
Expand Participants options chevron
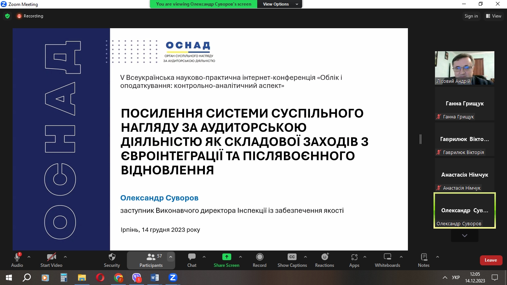[170, 257]
